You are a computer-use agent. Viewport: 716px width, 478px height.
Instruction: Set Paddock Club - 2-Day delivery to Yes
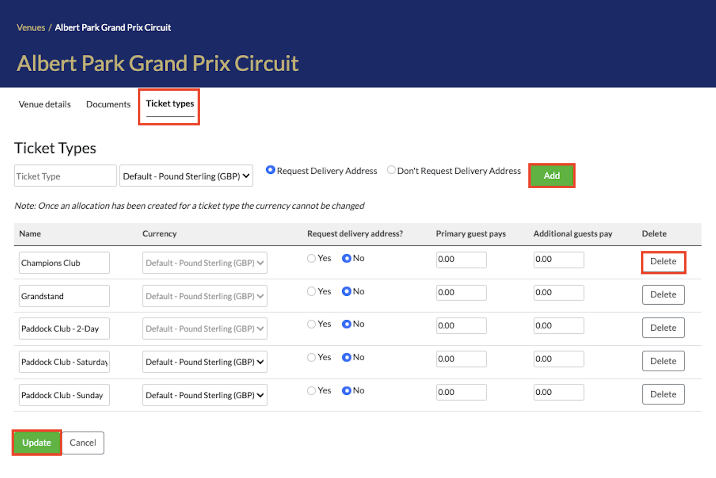pyautogui.click(x=311, y=324)
